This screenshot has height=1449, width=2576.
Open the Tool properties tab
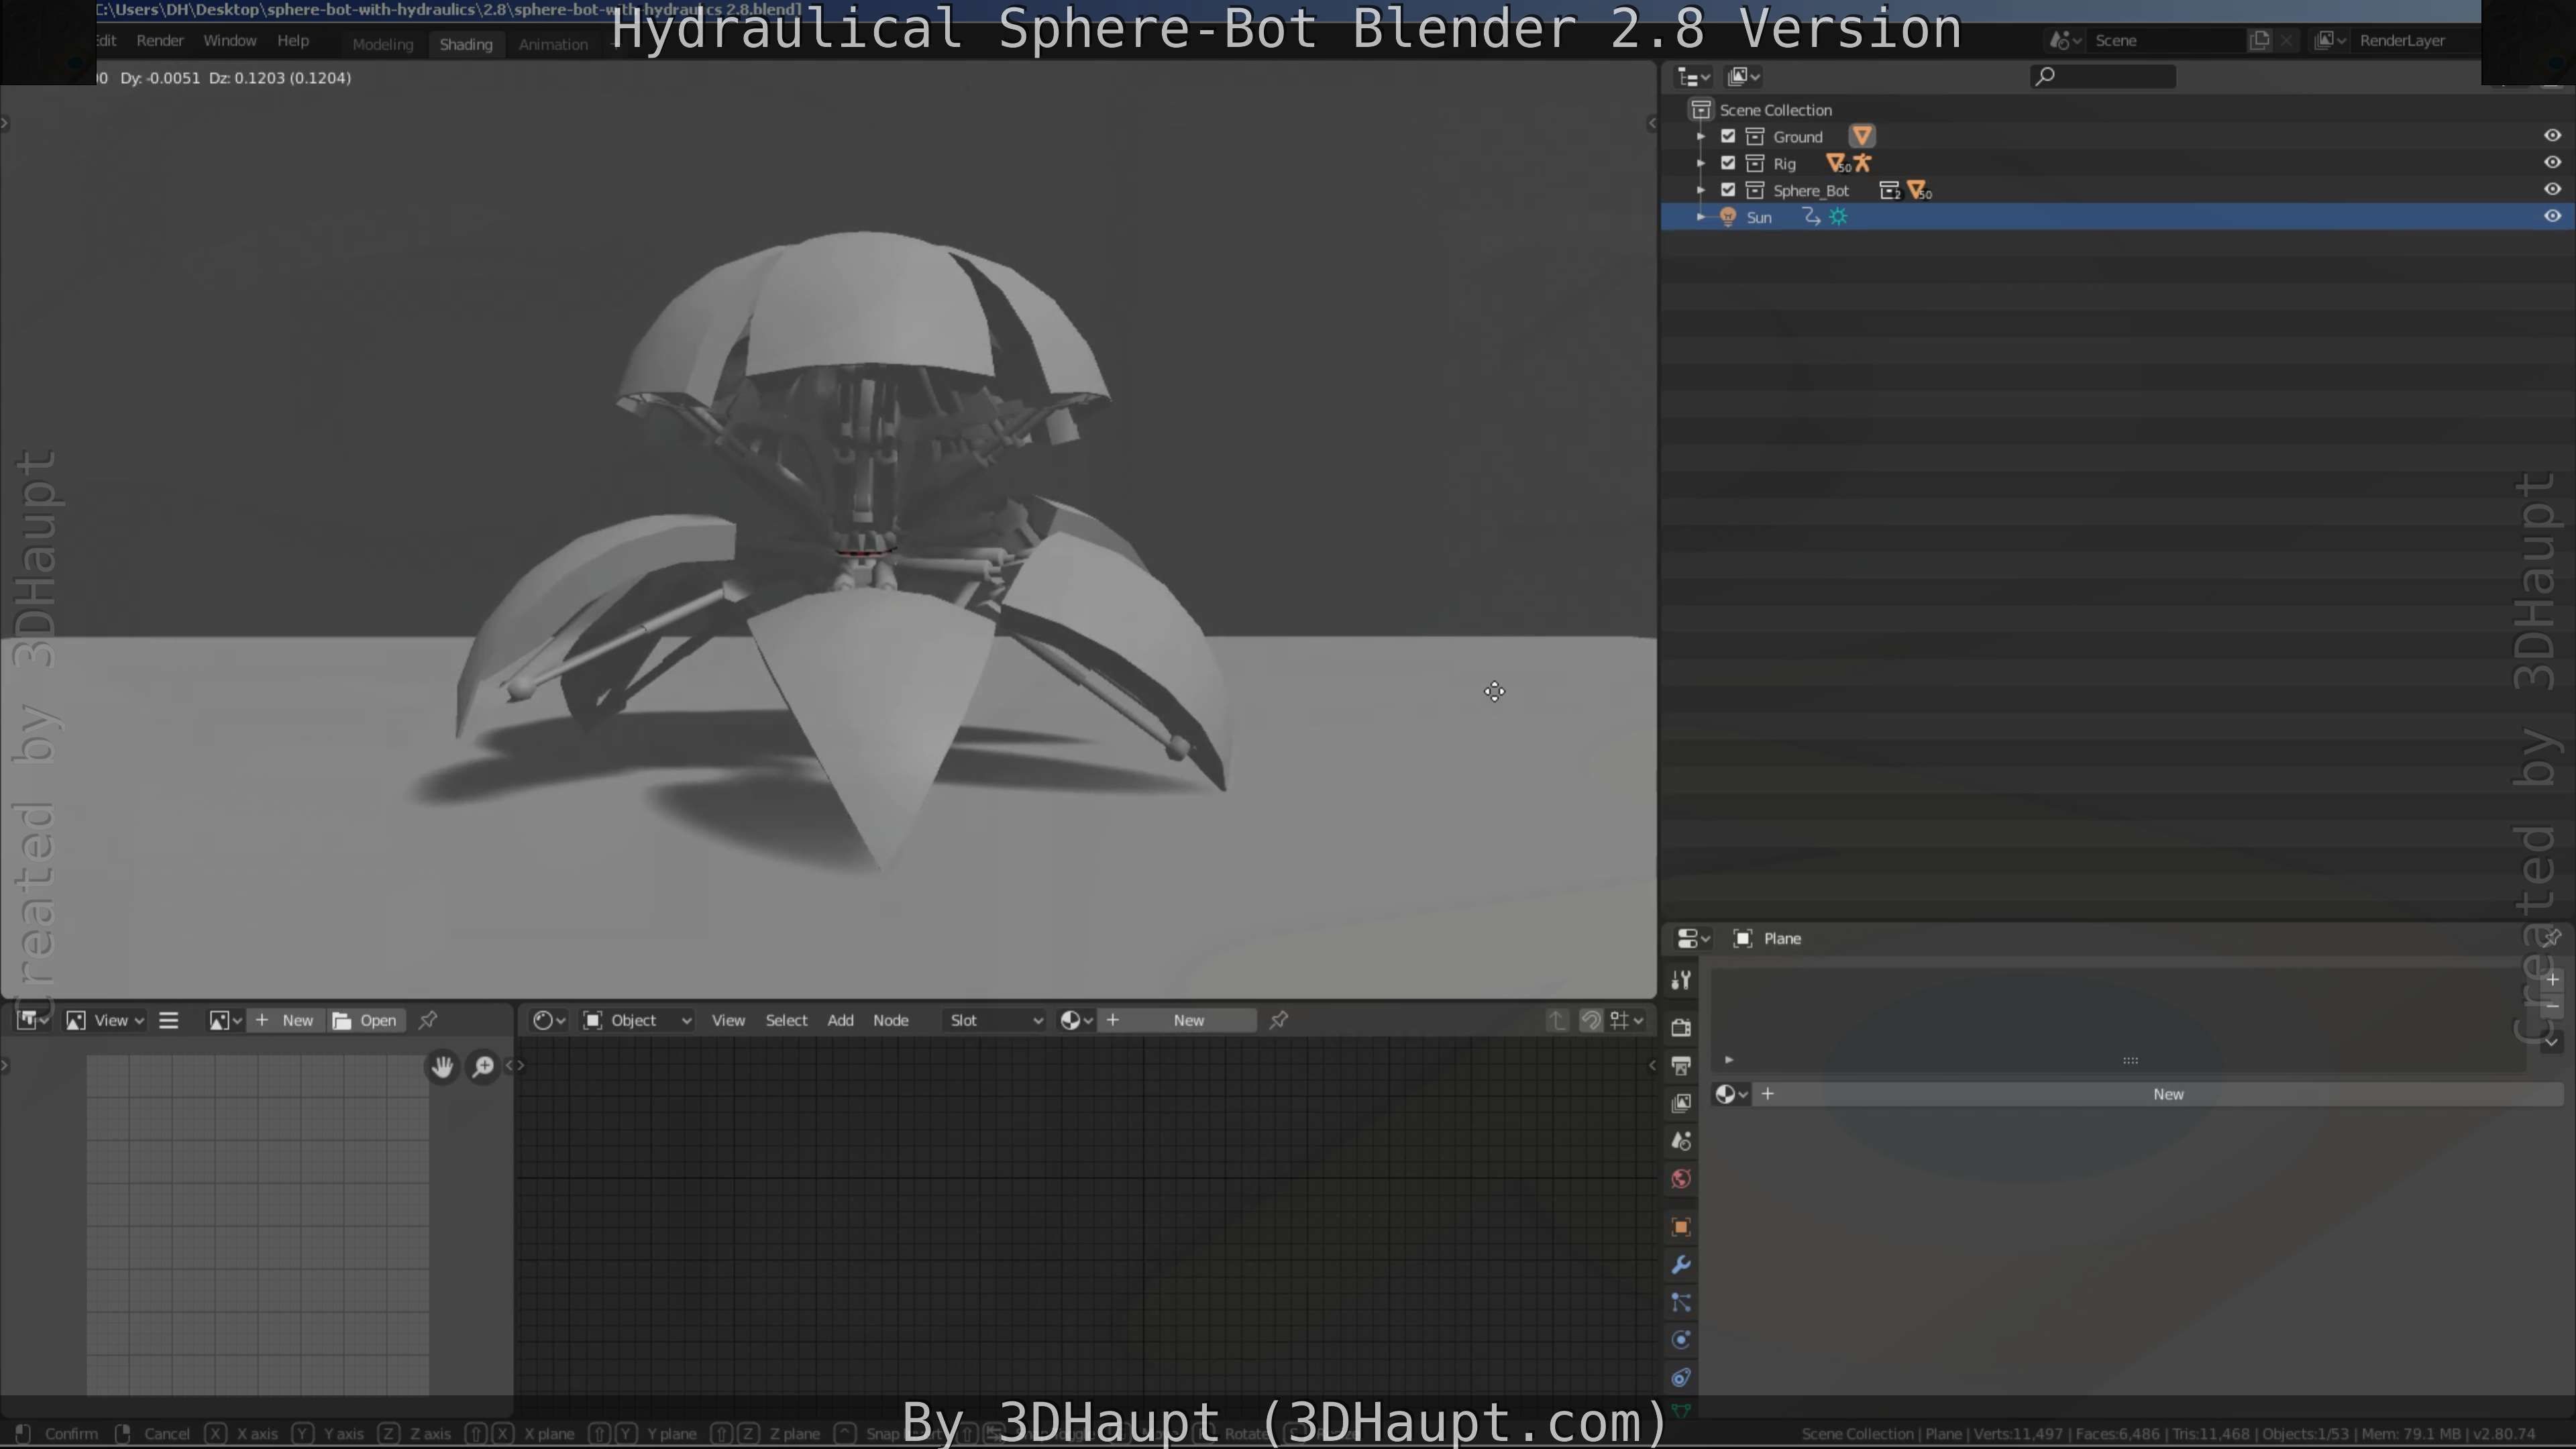tap(1681, 980)
